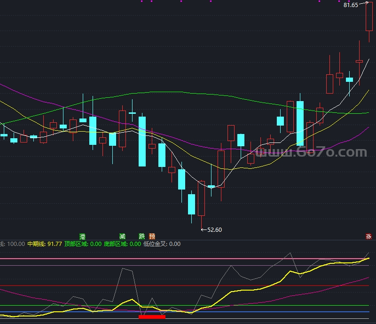Select the red horizontal line in indicator panel

[184, 285]
